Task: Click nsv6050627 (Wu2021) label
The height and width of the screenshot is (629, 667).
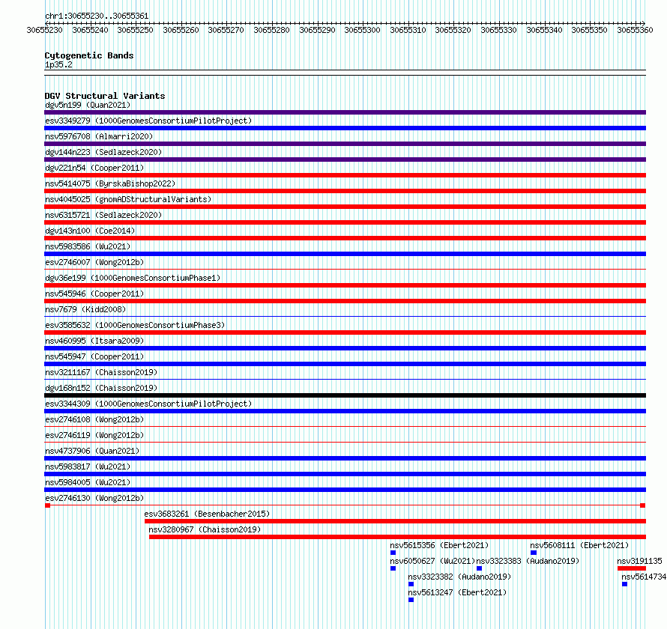Action: coord(432,561)
